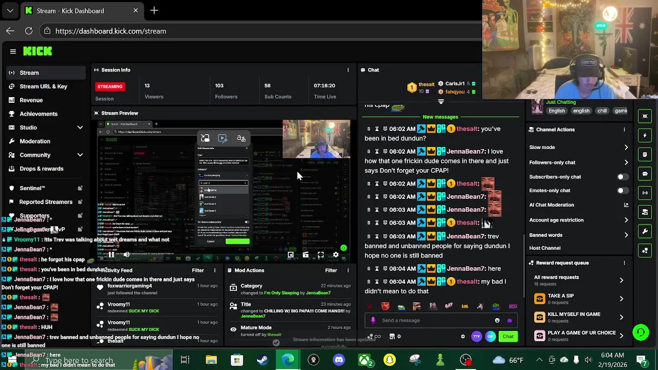Viewport: 658px width, 370px height.
Task: Click the shop icon below chat input
Action: (x=392, y=337)
